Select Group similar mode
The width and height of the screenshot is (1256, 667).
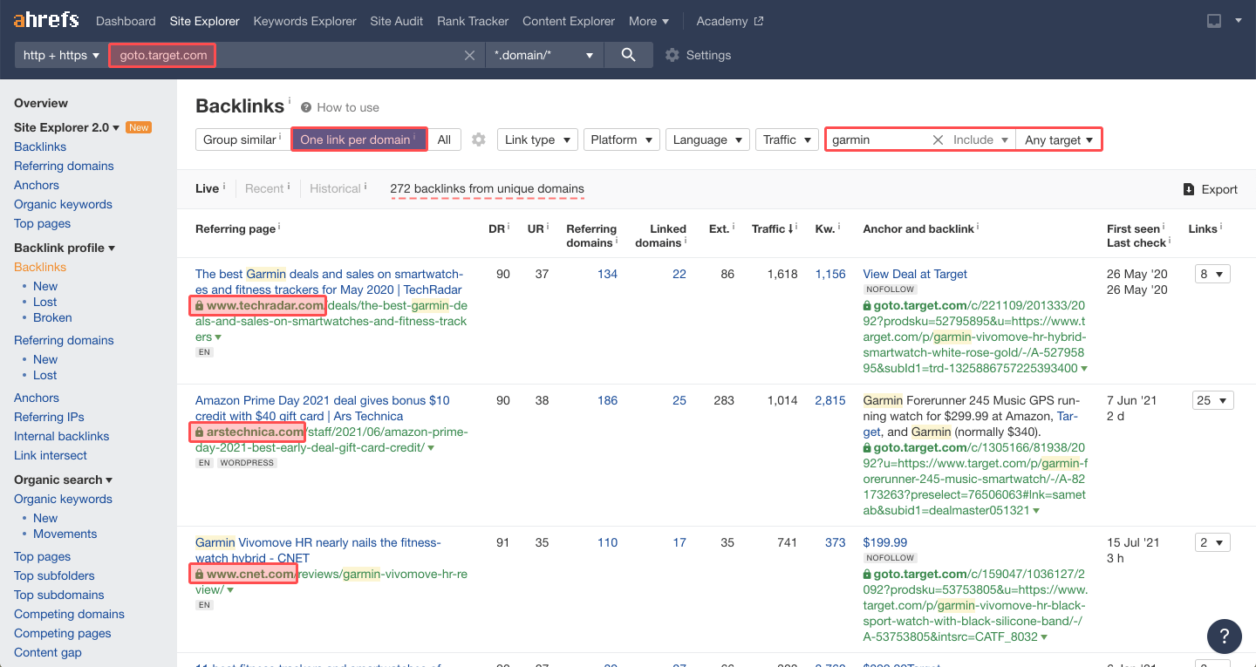tap(242, 140)
